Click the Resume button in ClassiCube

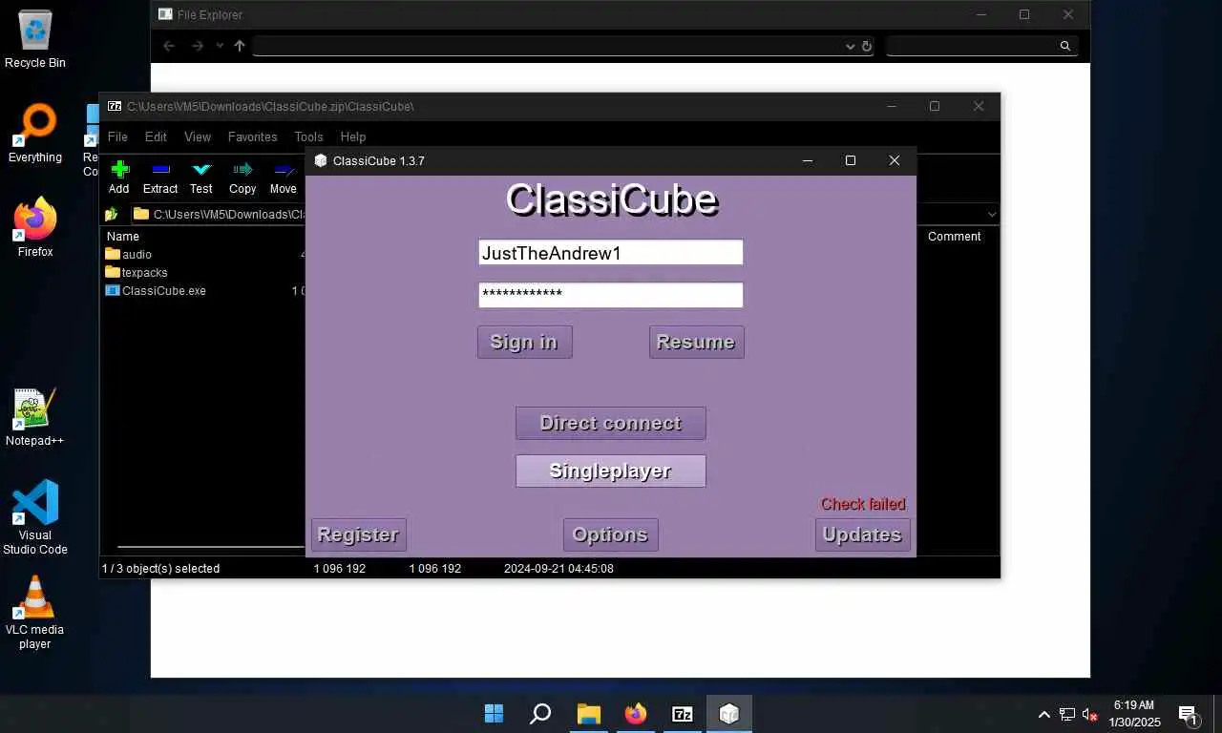tap(696, 342)
